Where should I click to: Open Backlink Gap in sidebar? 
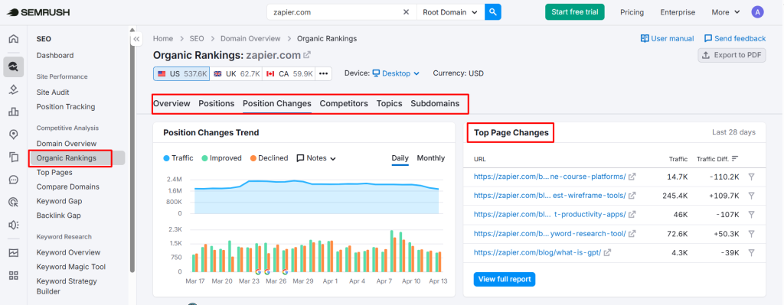[58, 216]
